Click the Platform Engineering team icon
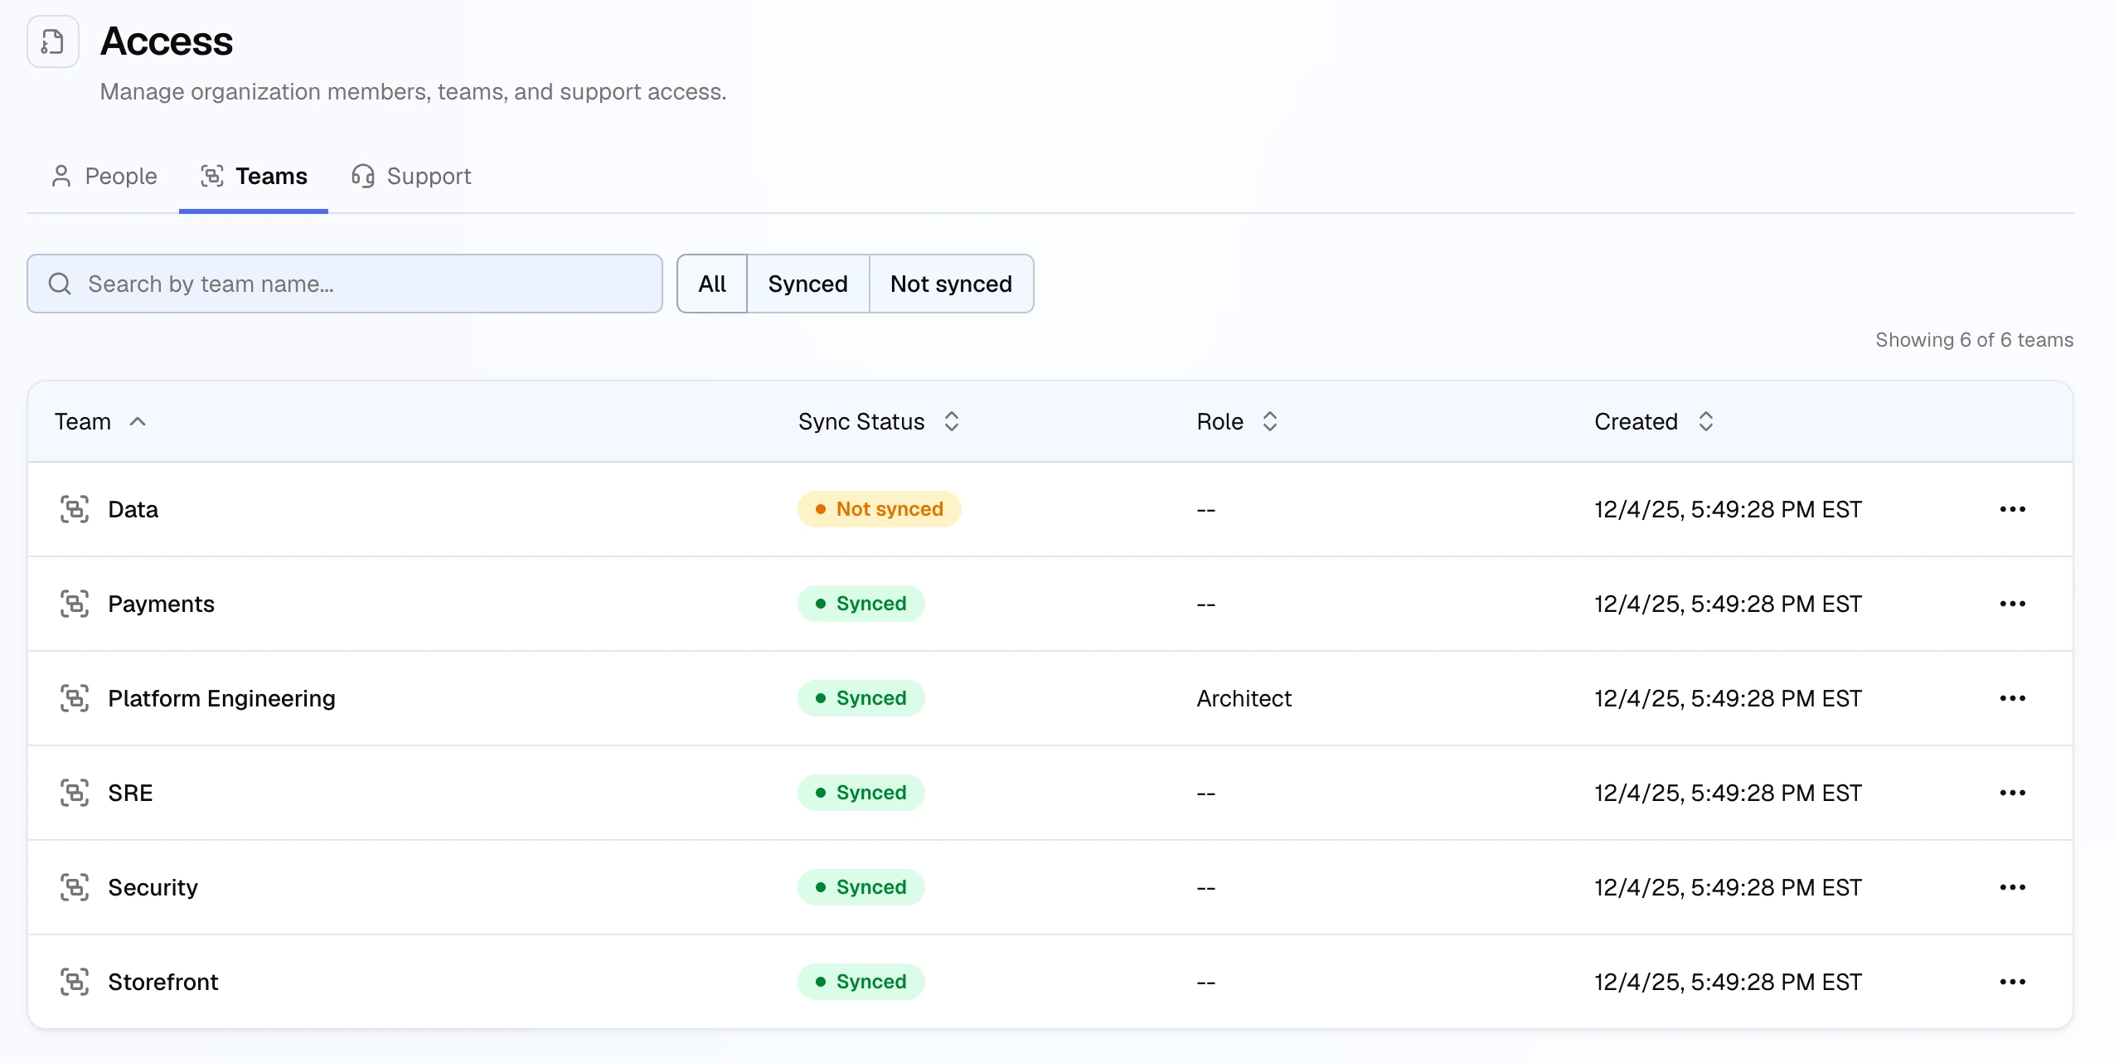The image size is (2114, 1063). pyautogui.click(x=75, y=698)
